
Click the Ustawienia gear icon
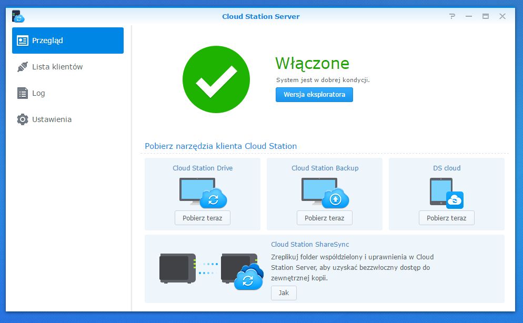pos(22,119)
